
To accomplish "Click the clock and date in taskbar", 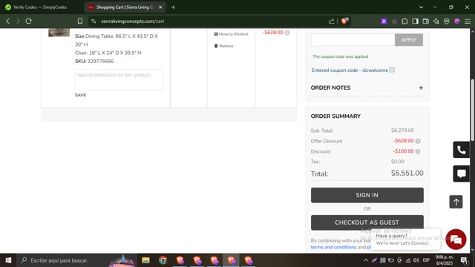I will [x=444, y=260].
